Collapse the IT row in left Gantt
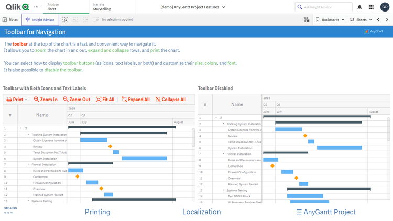Viewport: 393px width, 221px height. point(20,128)
